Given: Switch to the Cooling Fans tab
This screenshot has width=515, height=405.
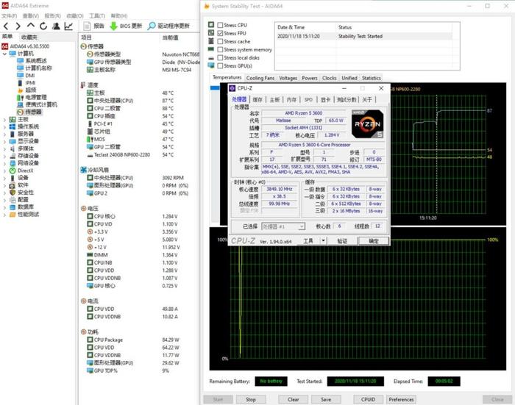Looking at the screenshot, I should click(x=260, y=78).
